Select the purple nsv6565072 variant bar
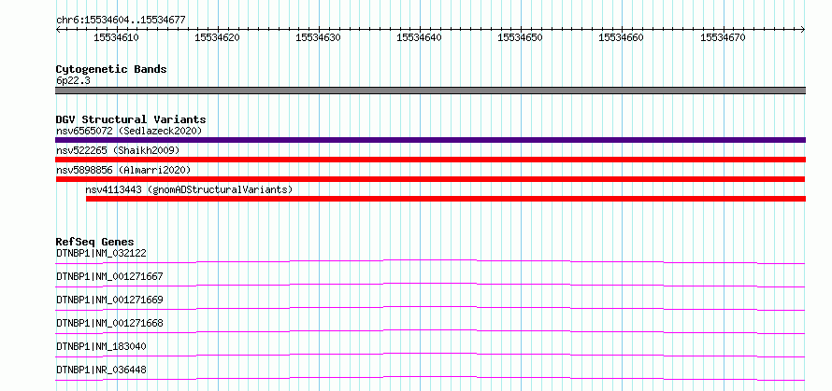The width and height of the screenshot is (832, 391). (x=430, y=140)
